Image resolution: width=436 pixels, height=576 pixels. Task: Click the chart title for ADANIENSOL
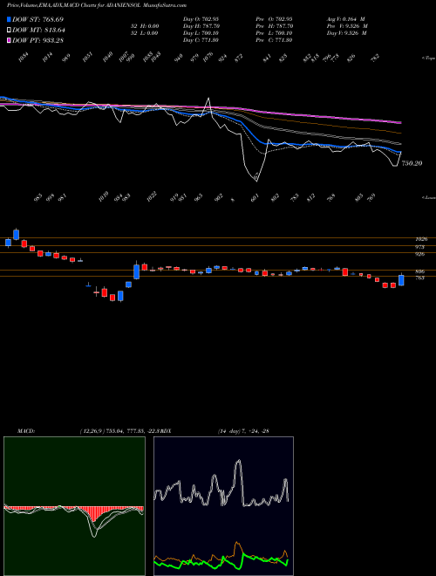tap(97, 5)
